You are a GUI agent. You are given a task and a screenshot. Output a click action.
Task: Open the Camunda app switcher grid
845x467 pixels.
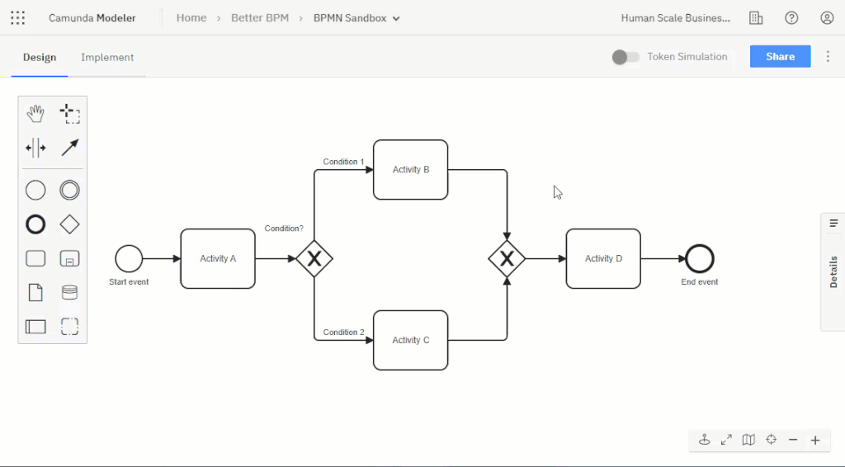18,18
